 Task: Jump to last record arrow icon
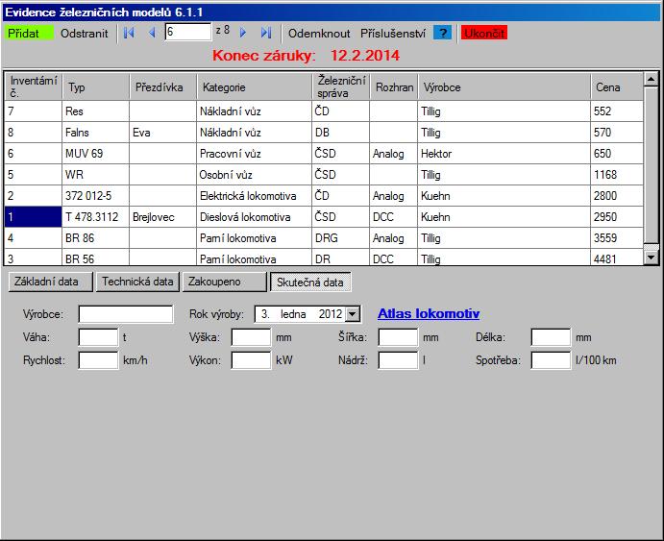(x=266, y=33)
